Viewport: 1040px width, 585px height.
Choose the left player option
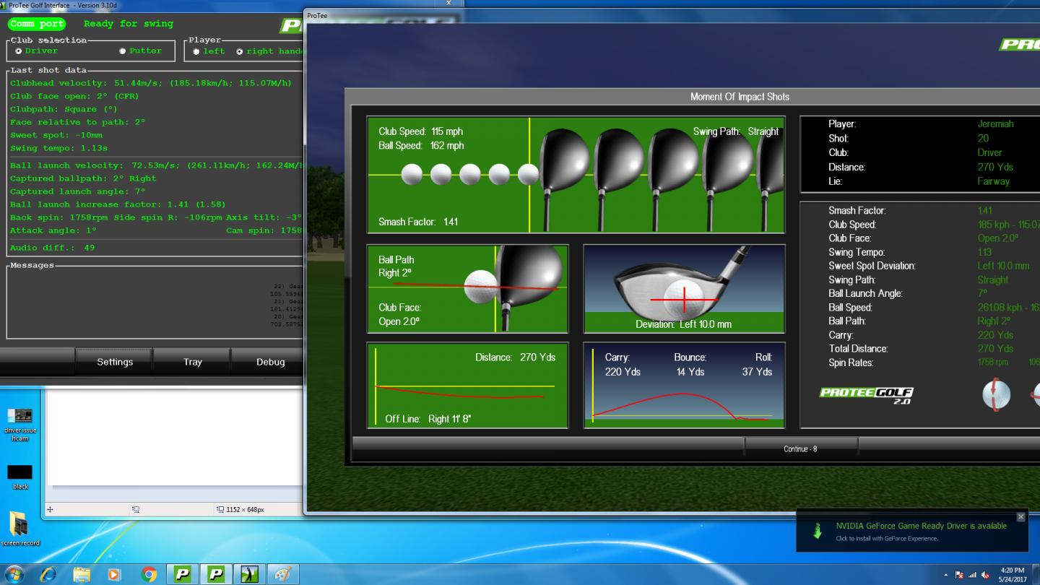[x=196, y=52]
